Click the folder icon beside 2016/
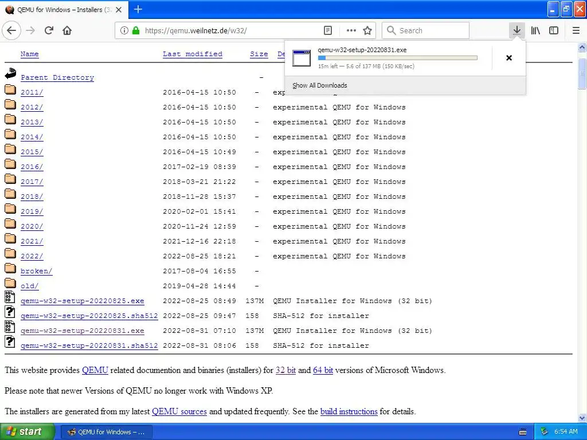This screenshot has width=587, height=440. [x=10, y=164]
